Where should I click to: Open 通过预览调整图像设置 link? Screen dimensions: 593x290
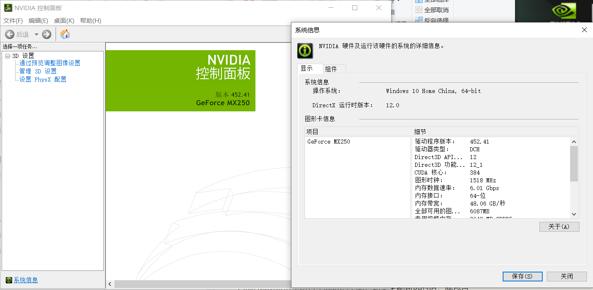[x=50, y=63]
